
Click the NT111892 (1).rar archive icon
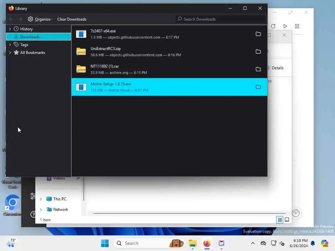tap(81, 69)
